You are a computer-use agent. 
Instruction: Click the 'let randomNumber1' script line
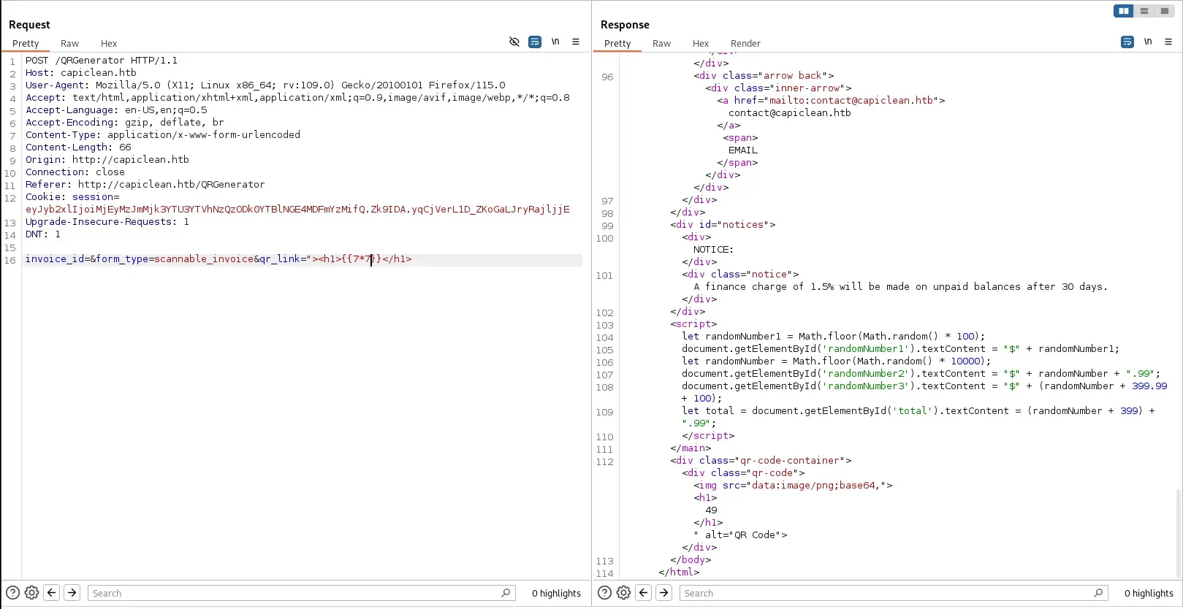pyautogui.click(x=834, y=337)
